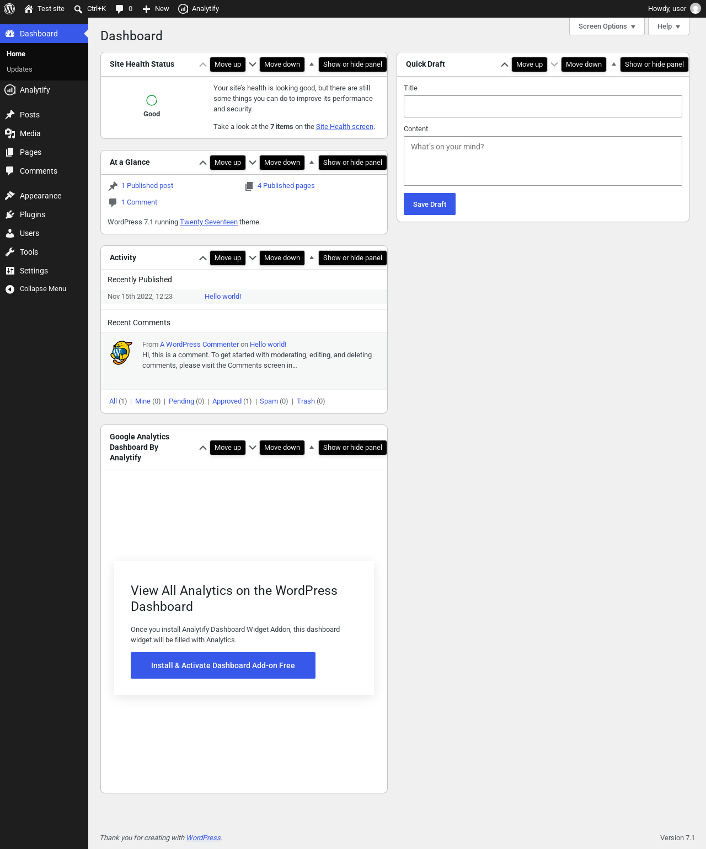Open the WordPress logo menu

9,9
